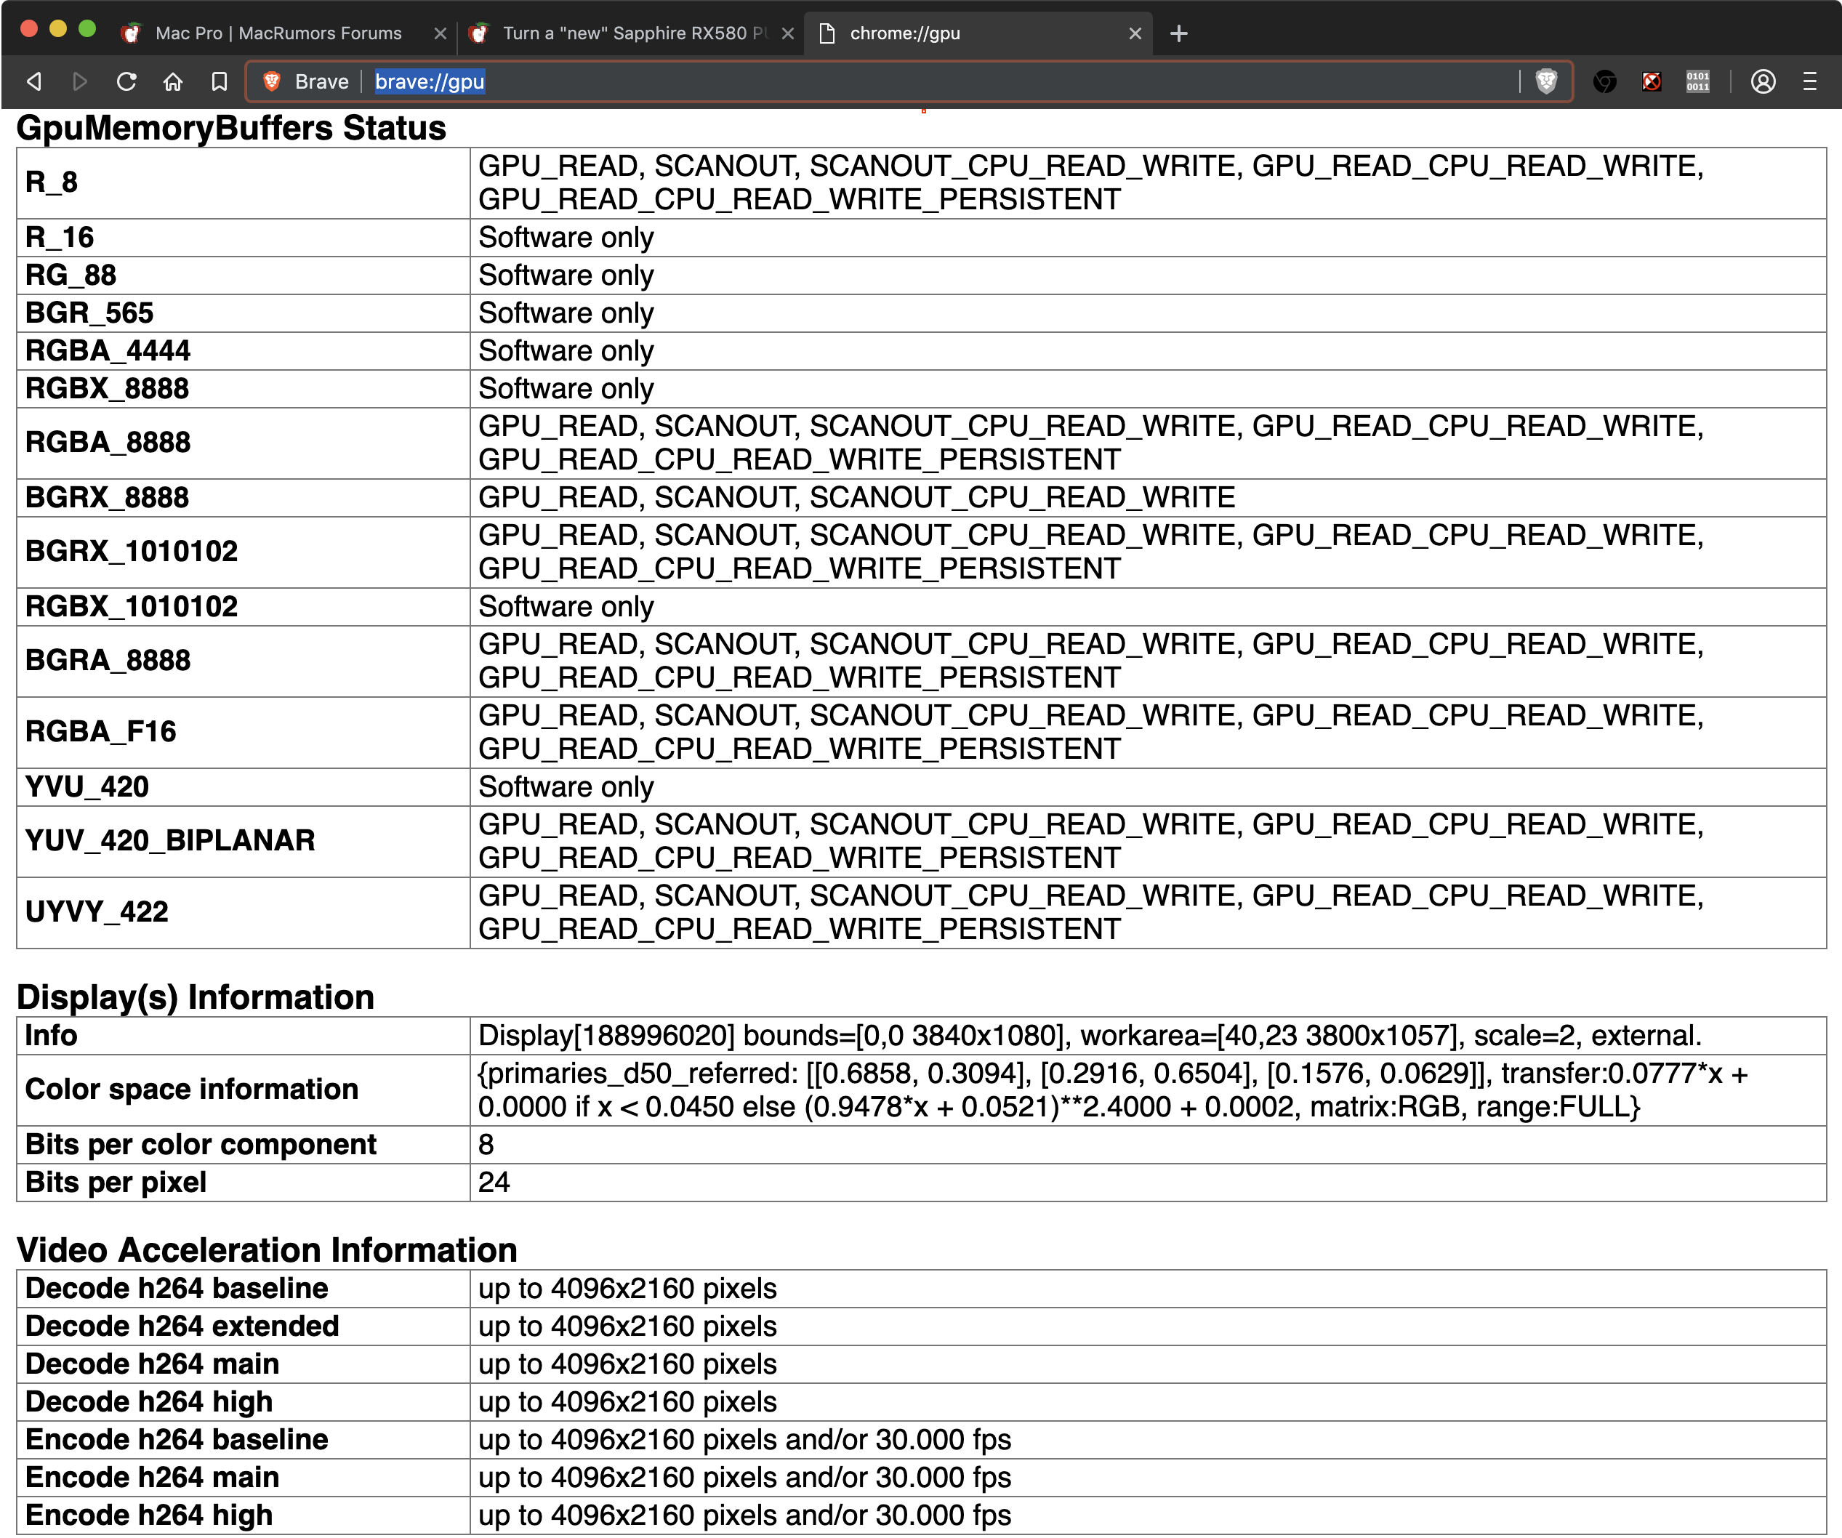Switch to Sapphire RX580 tab
Viewport: 1842px width, 1538px height.
(x=624, y=33)
